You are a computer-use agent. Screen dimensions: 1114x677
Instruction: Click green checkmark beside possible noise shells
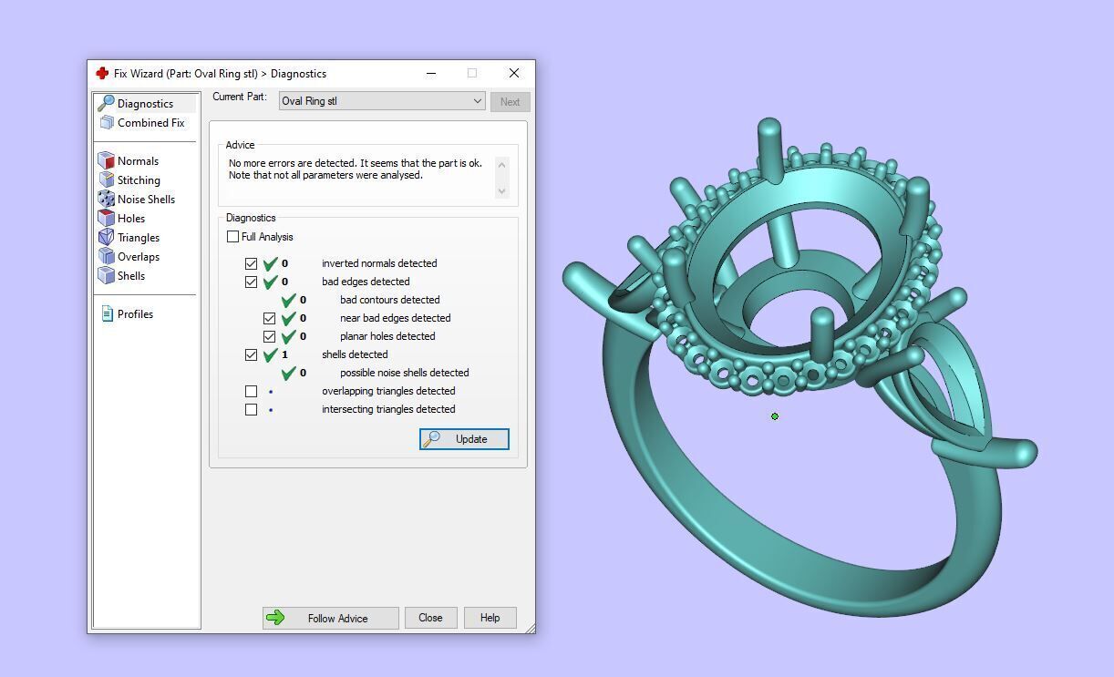288,374
